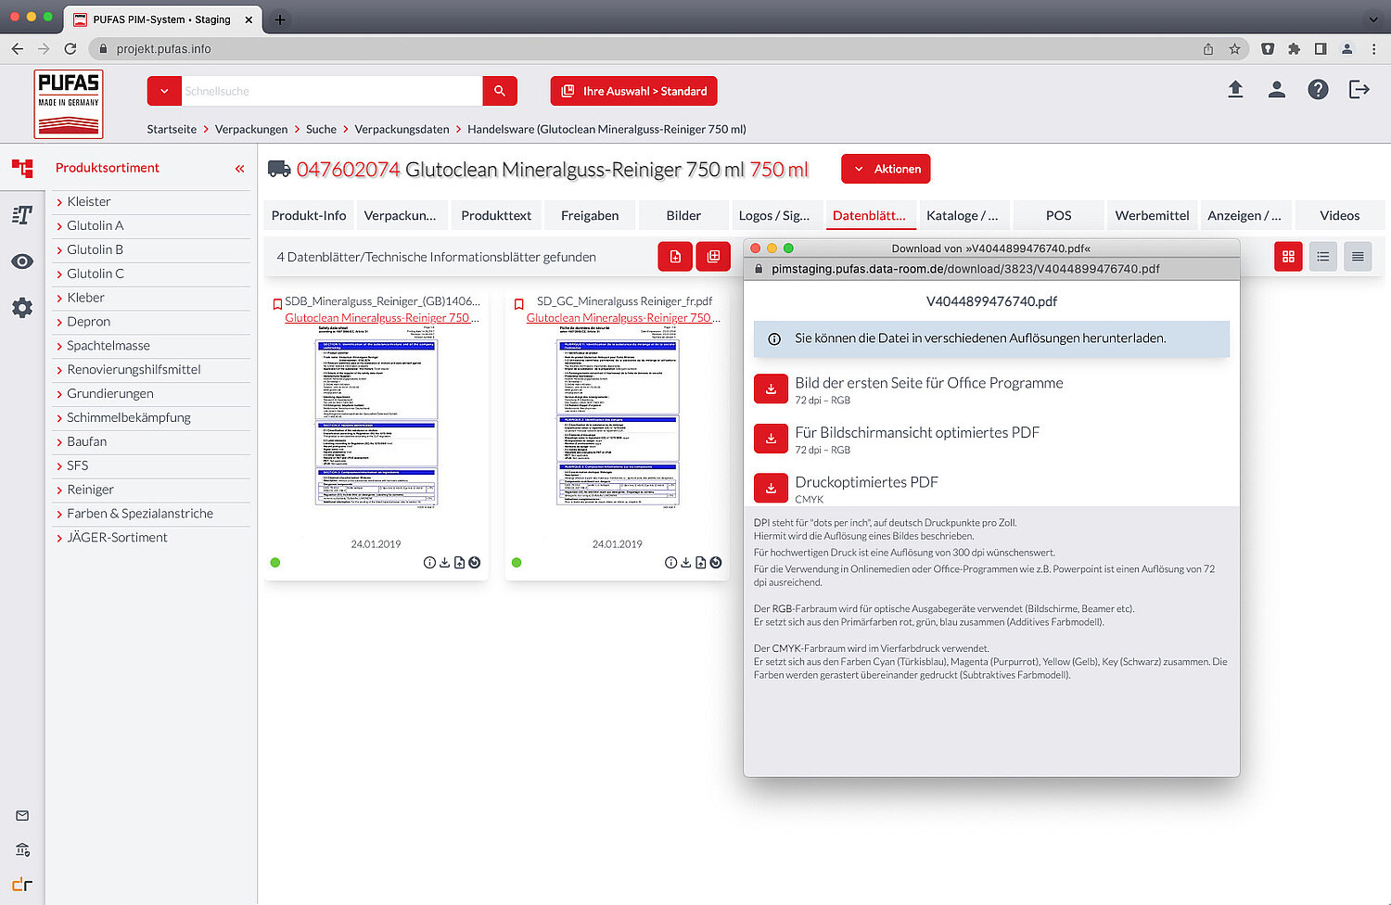Open Glutoclean link under SDB_Mineralguss (GB)

381,318
